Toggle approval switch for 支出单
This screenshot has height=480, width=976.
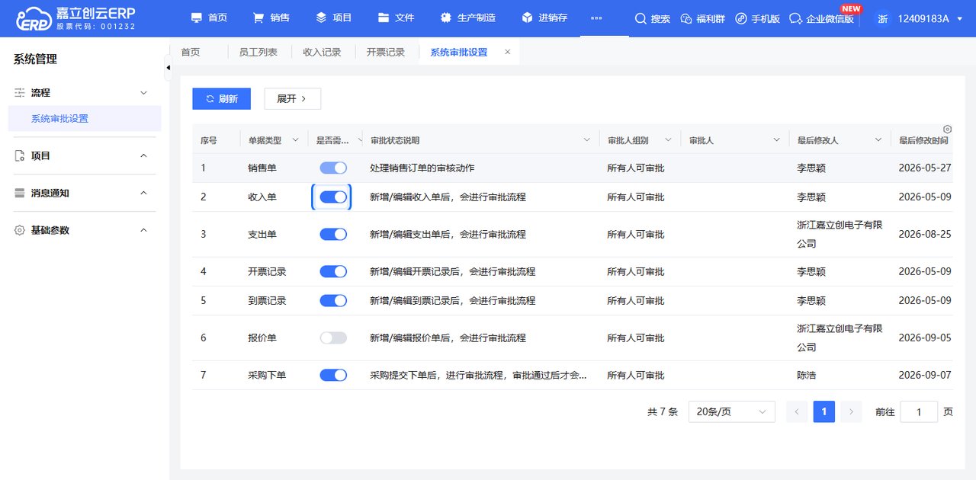coord(333,234)
